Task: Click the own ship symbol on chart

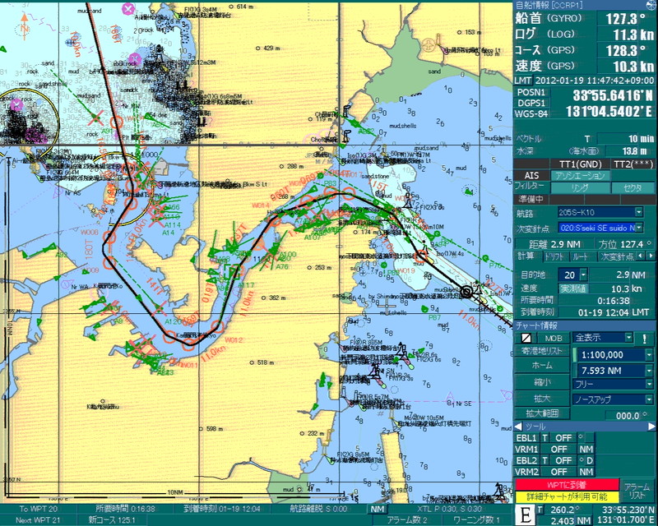Action: click(x=468, y=292)
